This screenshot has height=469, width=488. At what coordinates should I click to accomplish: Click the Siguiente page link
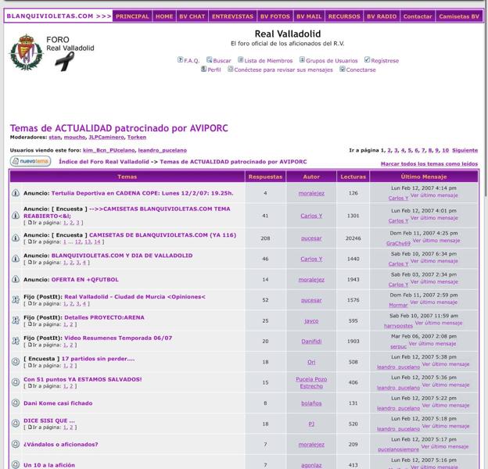[465, 150]
